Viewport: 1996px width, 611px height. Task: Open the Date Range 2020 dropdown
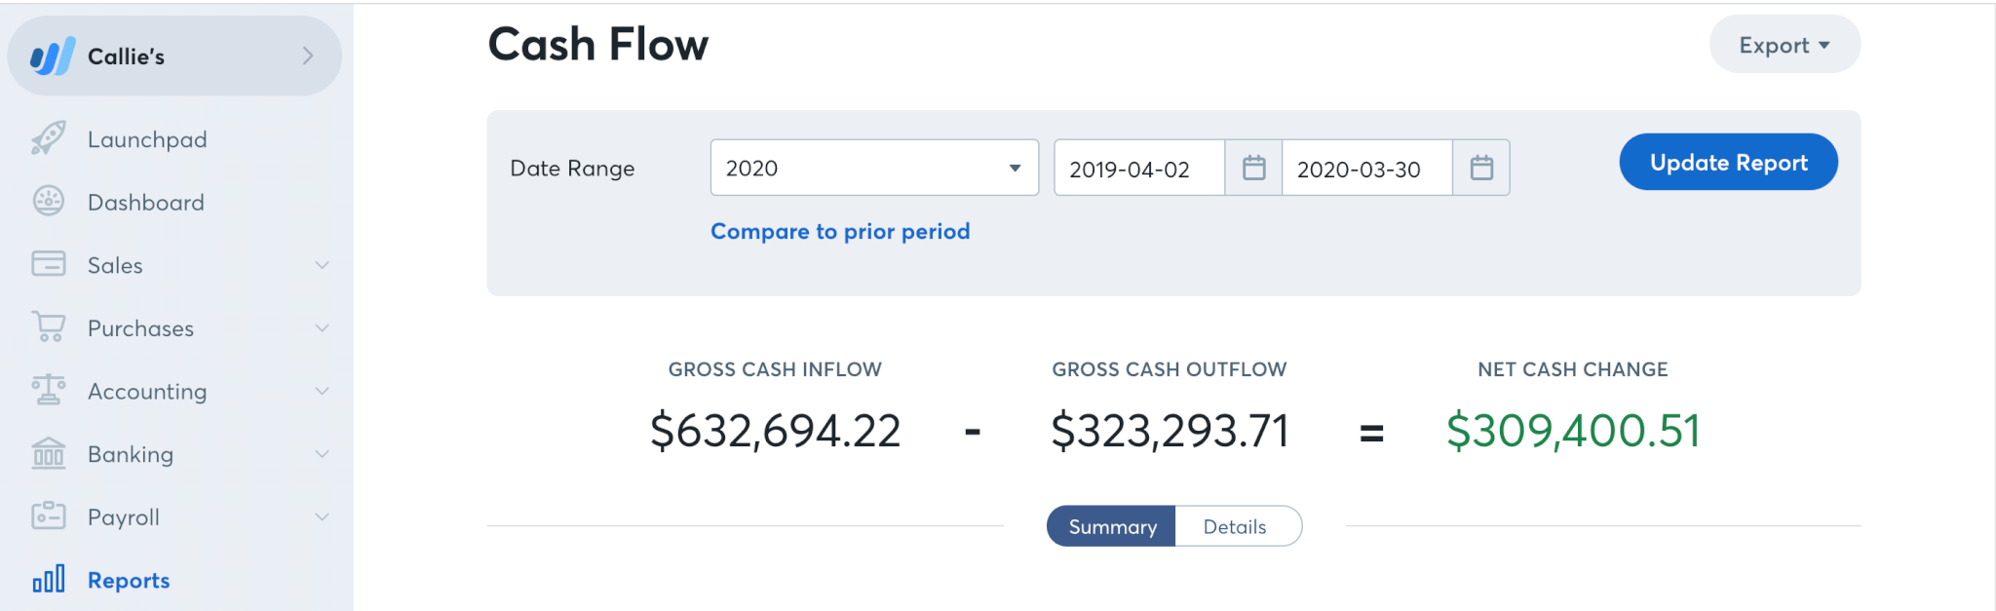pyautogui.click(x=874, y=168)
